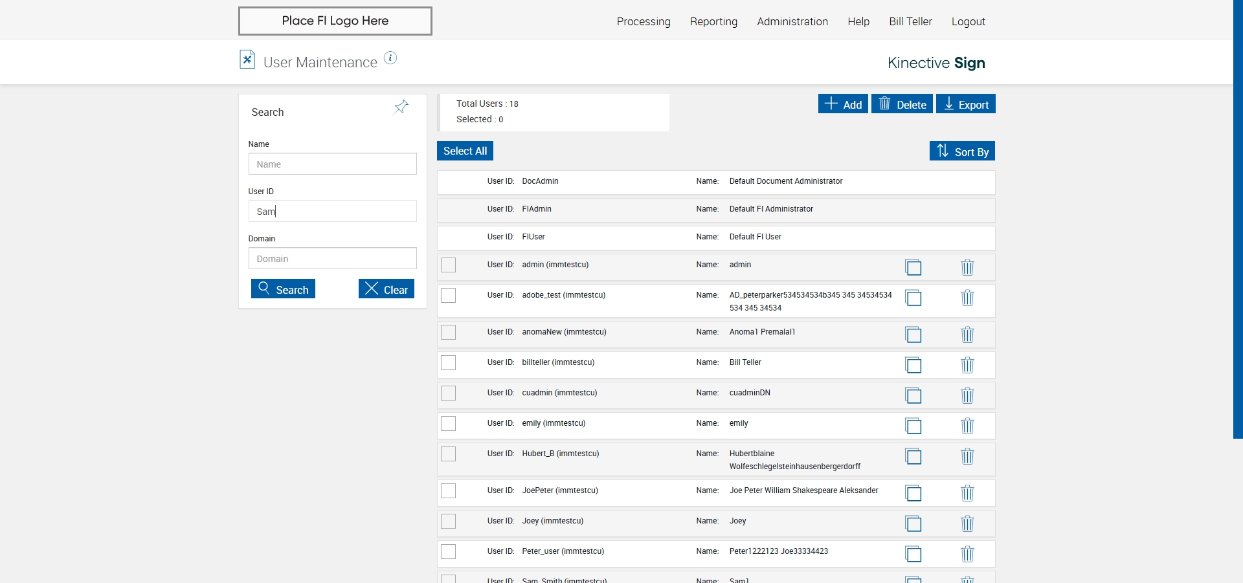Open the Bill Teller user menu

[x=910, y=21]
